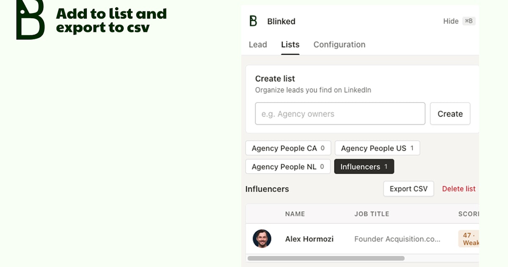Open the Lists tab
The width and height of the screenshot is (508, 267).
[x=290, y=44]
